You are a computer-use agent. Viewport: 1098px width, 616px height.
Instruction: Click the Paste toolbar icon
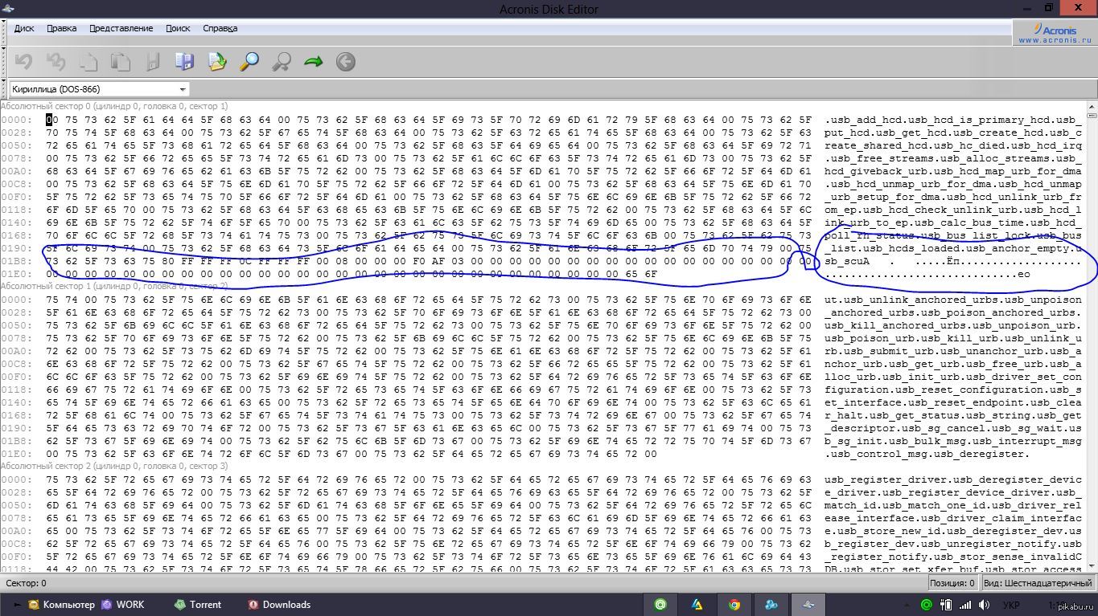(x=120, y=62)
